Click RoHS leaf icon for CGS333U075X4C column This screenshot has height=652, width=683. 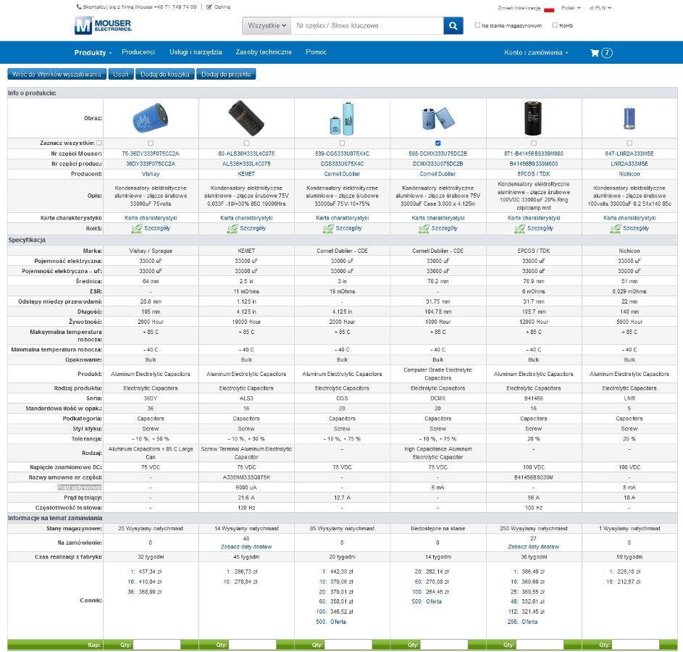coord(328,228)
